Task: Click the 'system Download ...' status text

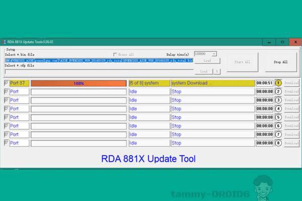Action: [x=192, y=83]
